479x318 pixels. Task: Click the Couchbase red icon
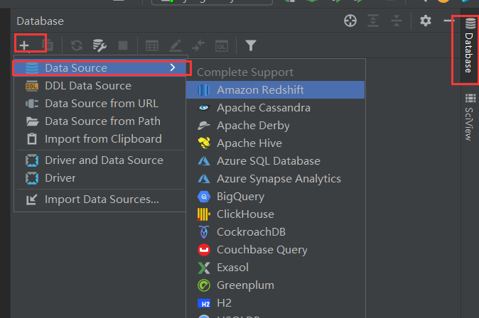204,250
